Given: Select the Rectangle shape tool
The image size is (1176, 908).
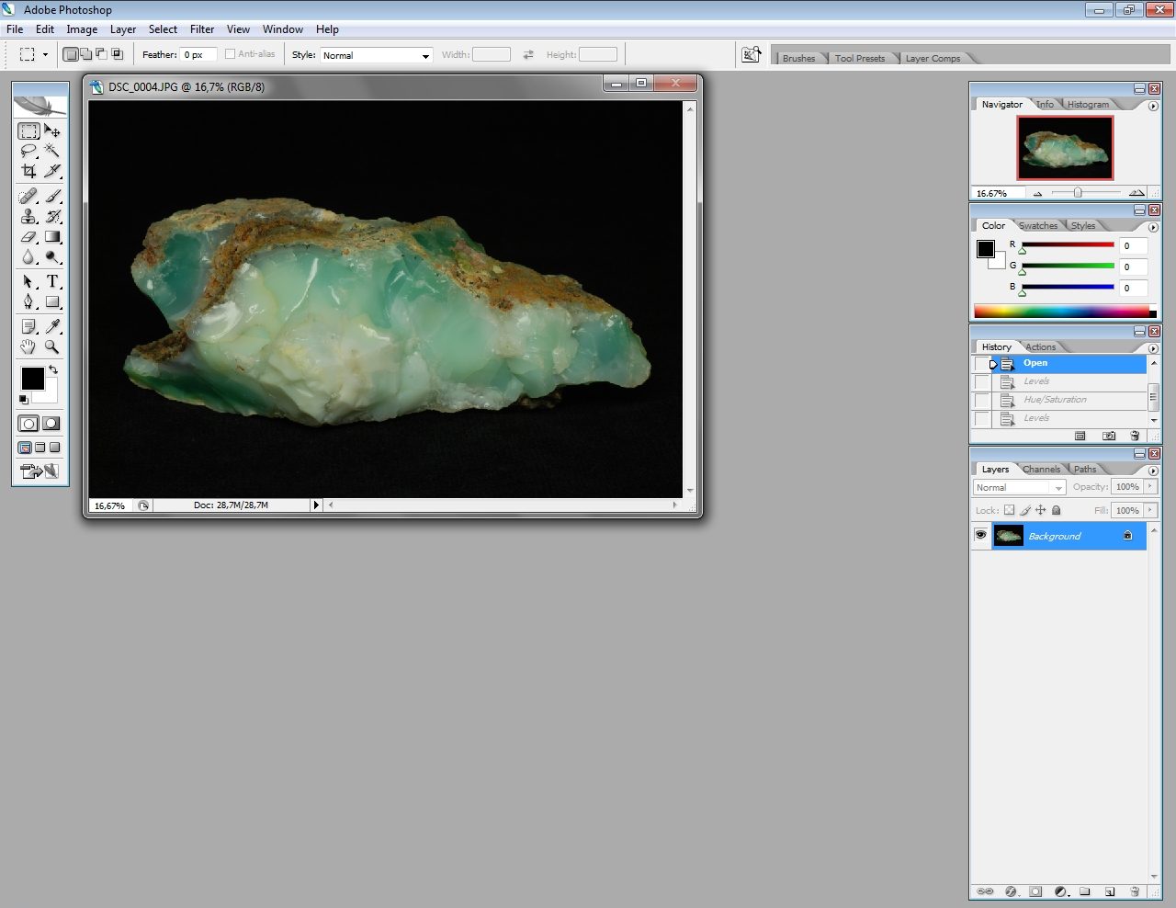Looking at the screenshot, I should pos(52,301).
